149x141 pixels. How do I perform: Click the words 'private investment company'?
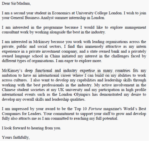tap(53, 51)
